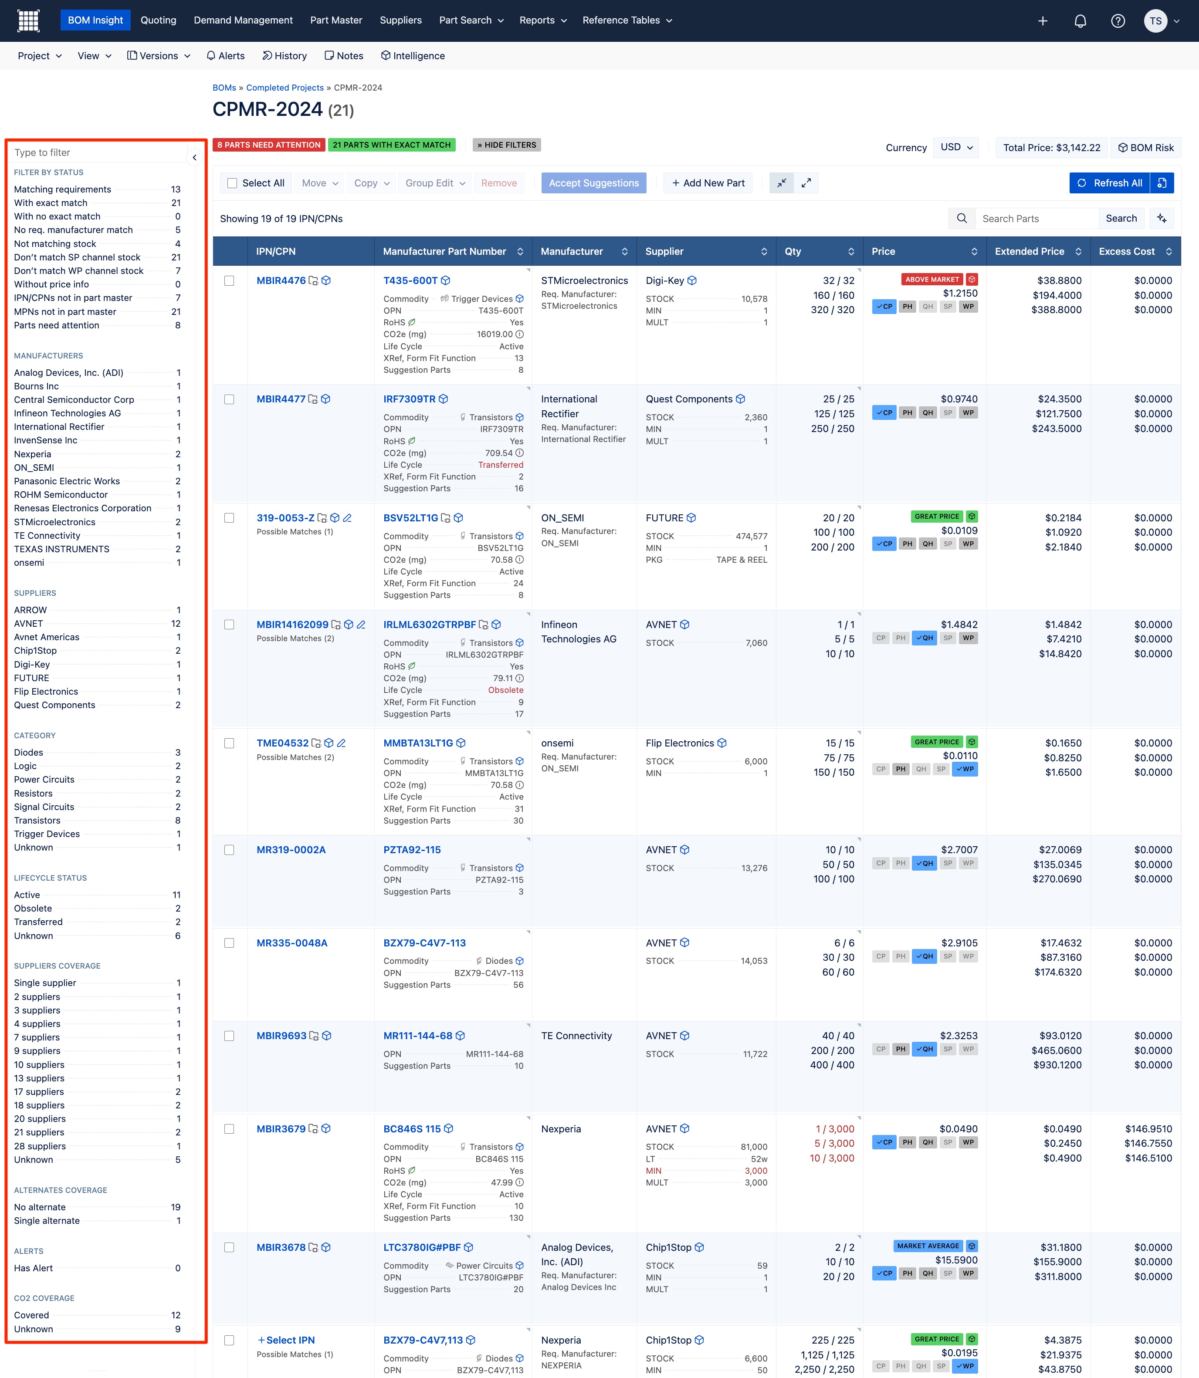Click the red above market icon for T435-600T
The height and width of the screenshot is (1378, 1199).
point(972,279)
